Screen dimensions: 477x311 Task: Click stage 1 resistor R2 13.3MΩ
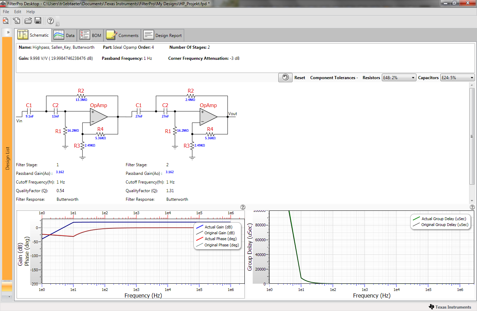[81, 95]
